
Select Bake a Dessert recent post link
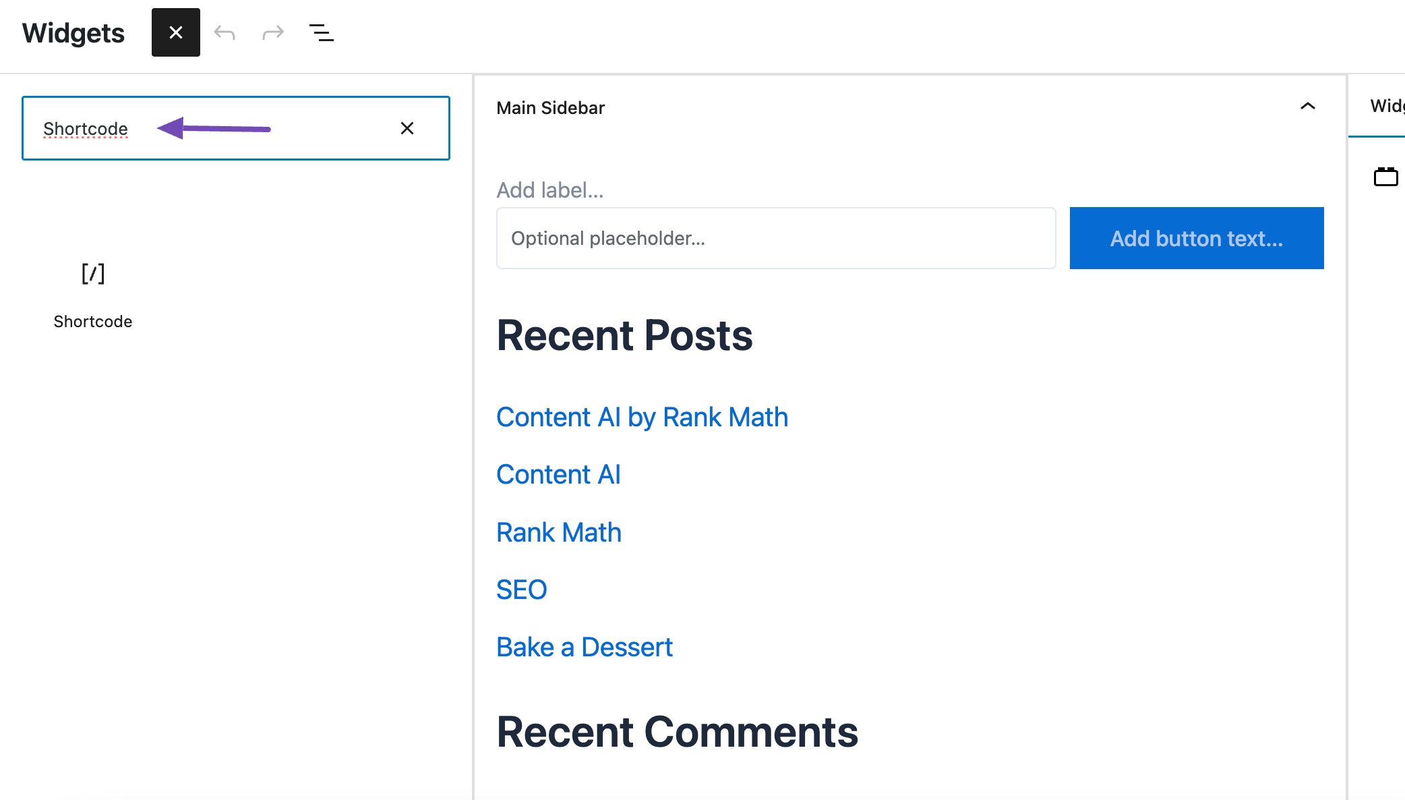pos(584,646)
